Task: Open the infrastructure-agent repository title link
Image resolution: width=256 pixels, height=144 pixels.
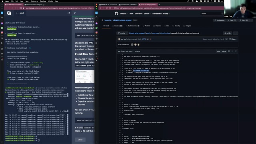Action: (122, 20)
